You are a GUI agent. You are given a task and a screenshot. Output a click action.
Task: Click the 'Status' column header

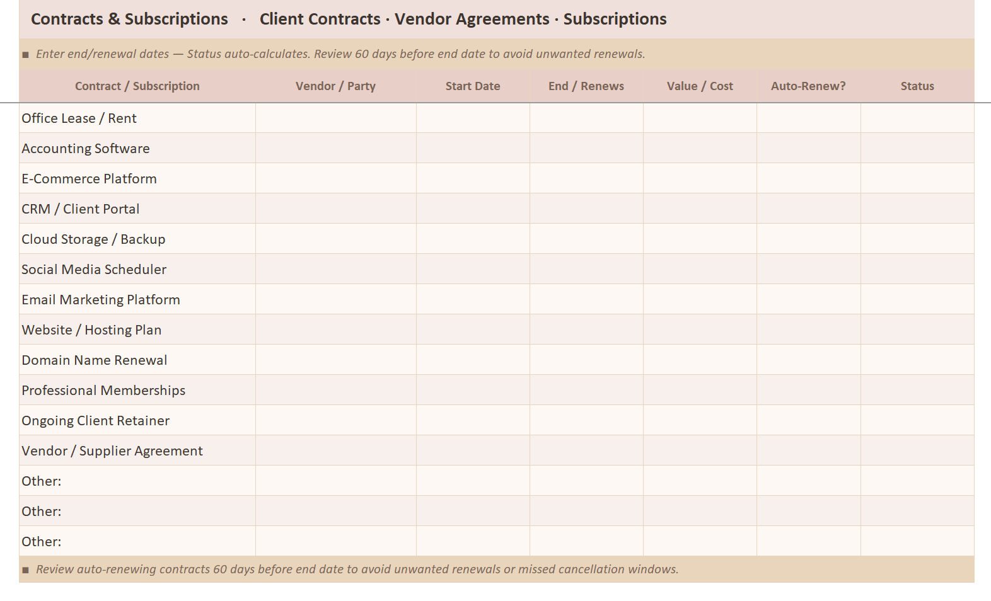pos(917,86)
